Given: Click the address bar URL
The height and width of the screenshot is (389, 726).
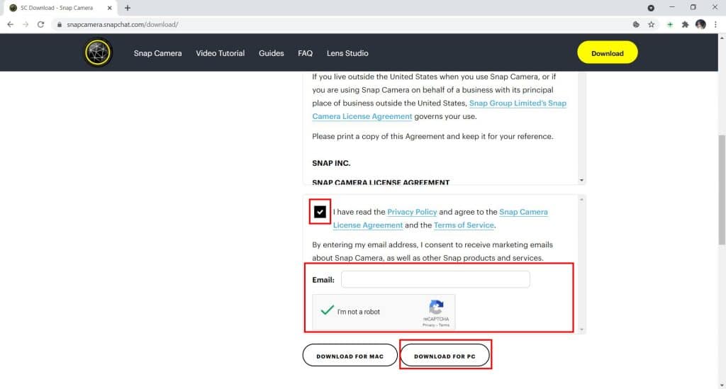Looking at the screenshot, I should (x=122, y=25).
